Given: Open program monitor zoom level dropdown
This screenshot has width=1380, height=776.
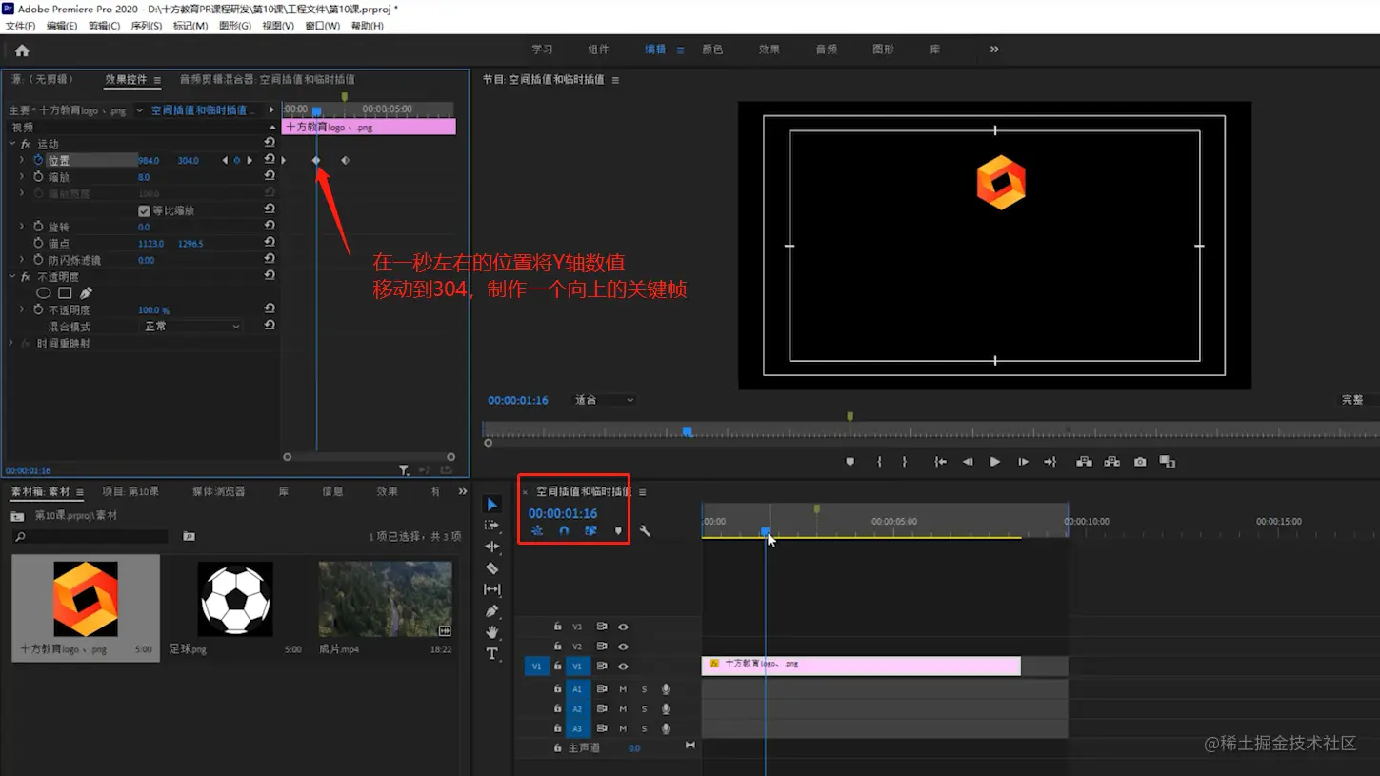Looking at the screenshot, I should pos(604,400).
